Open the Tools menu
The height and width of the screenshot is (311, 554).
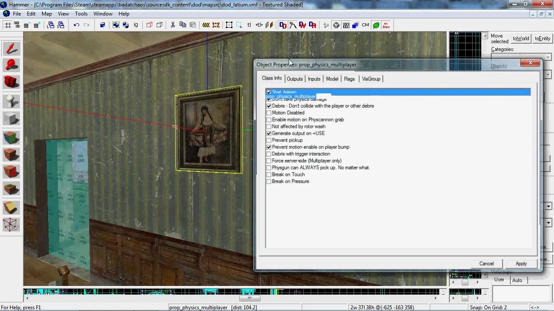coord(81,14)
